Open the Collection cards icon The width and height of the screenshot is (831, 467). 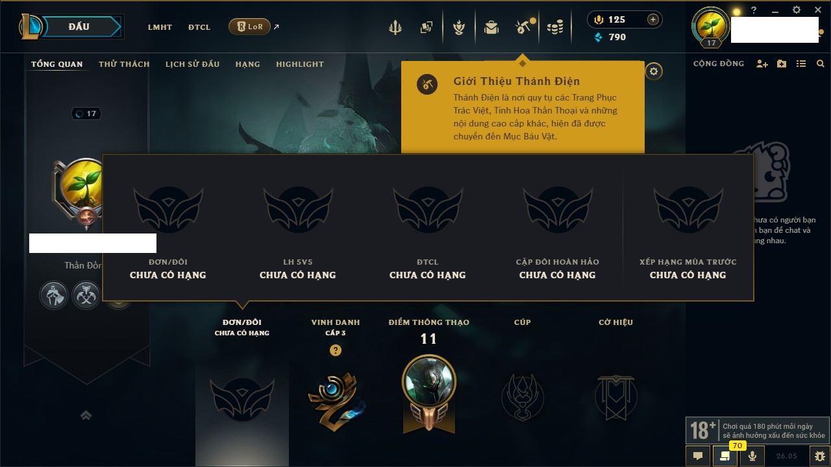pyautogui.click(x=427, y=27)
